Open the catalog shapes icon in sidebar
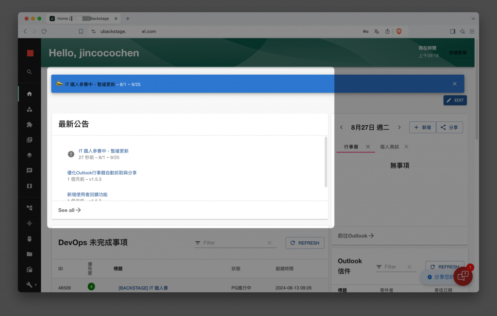The height and width of the screenshot is (316, 497). 29,109
